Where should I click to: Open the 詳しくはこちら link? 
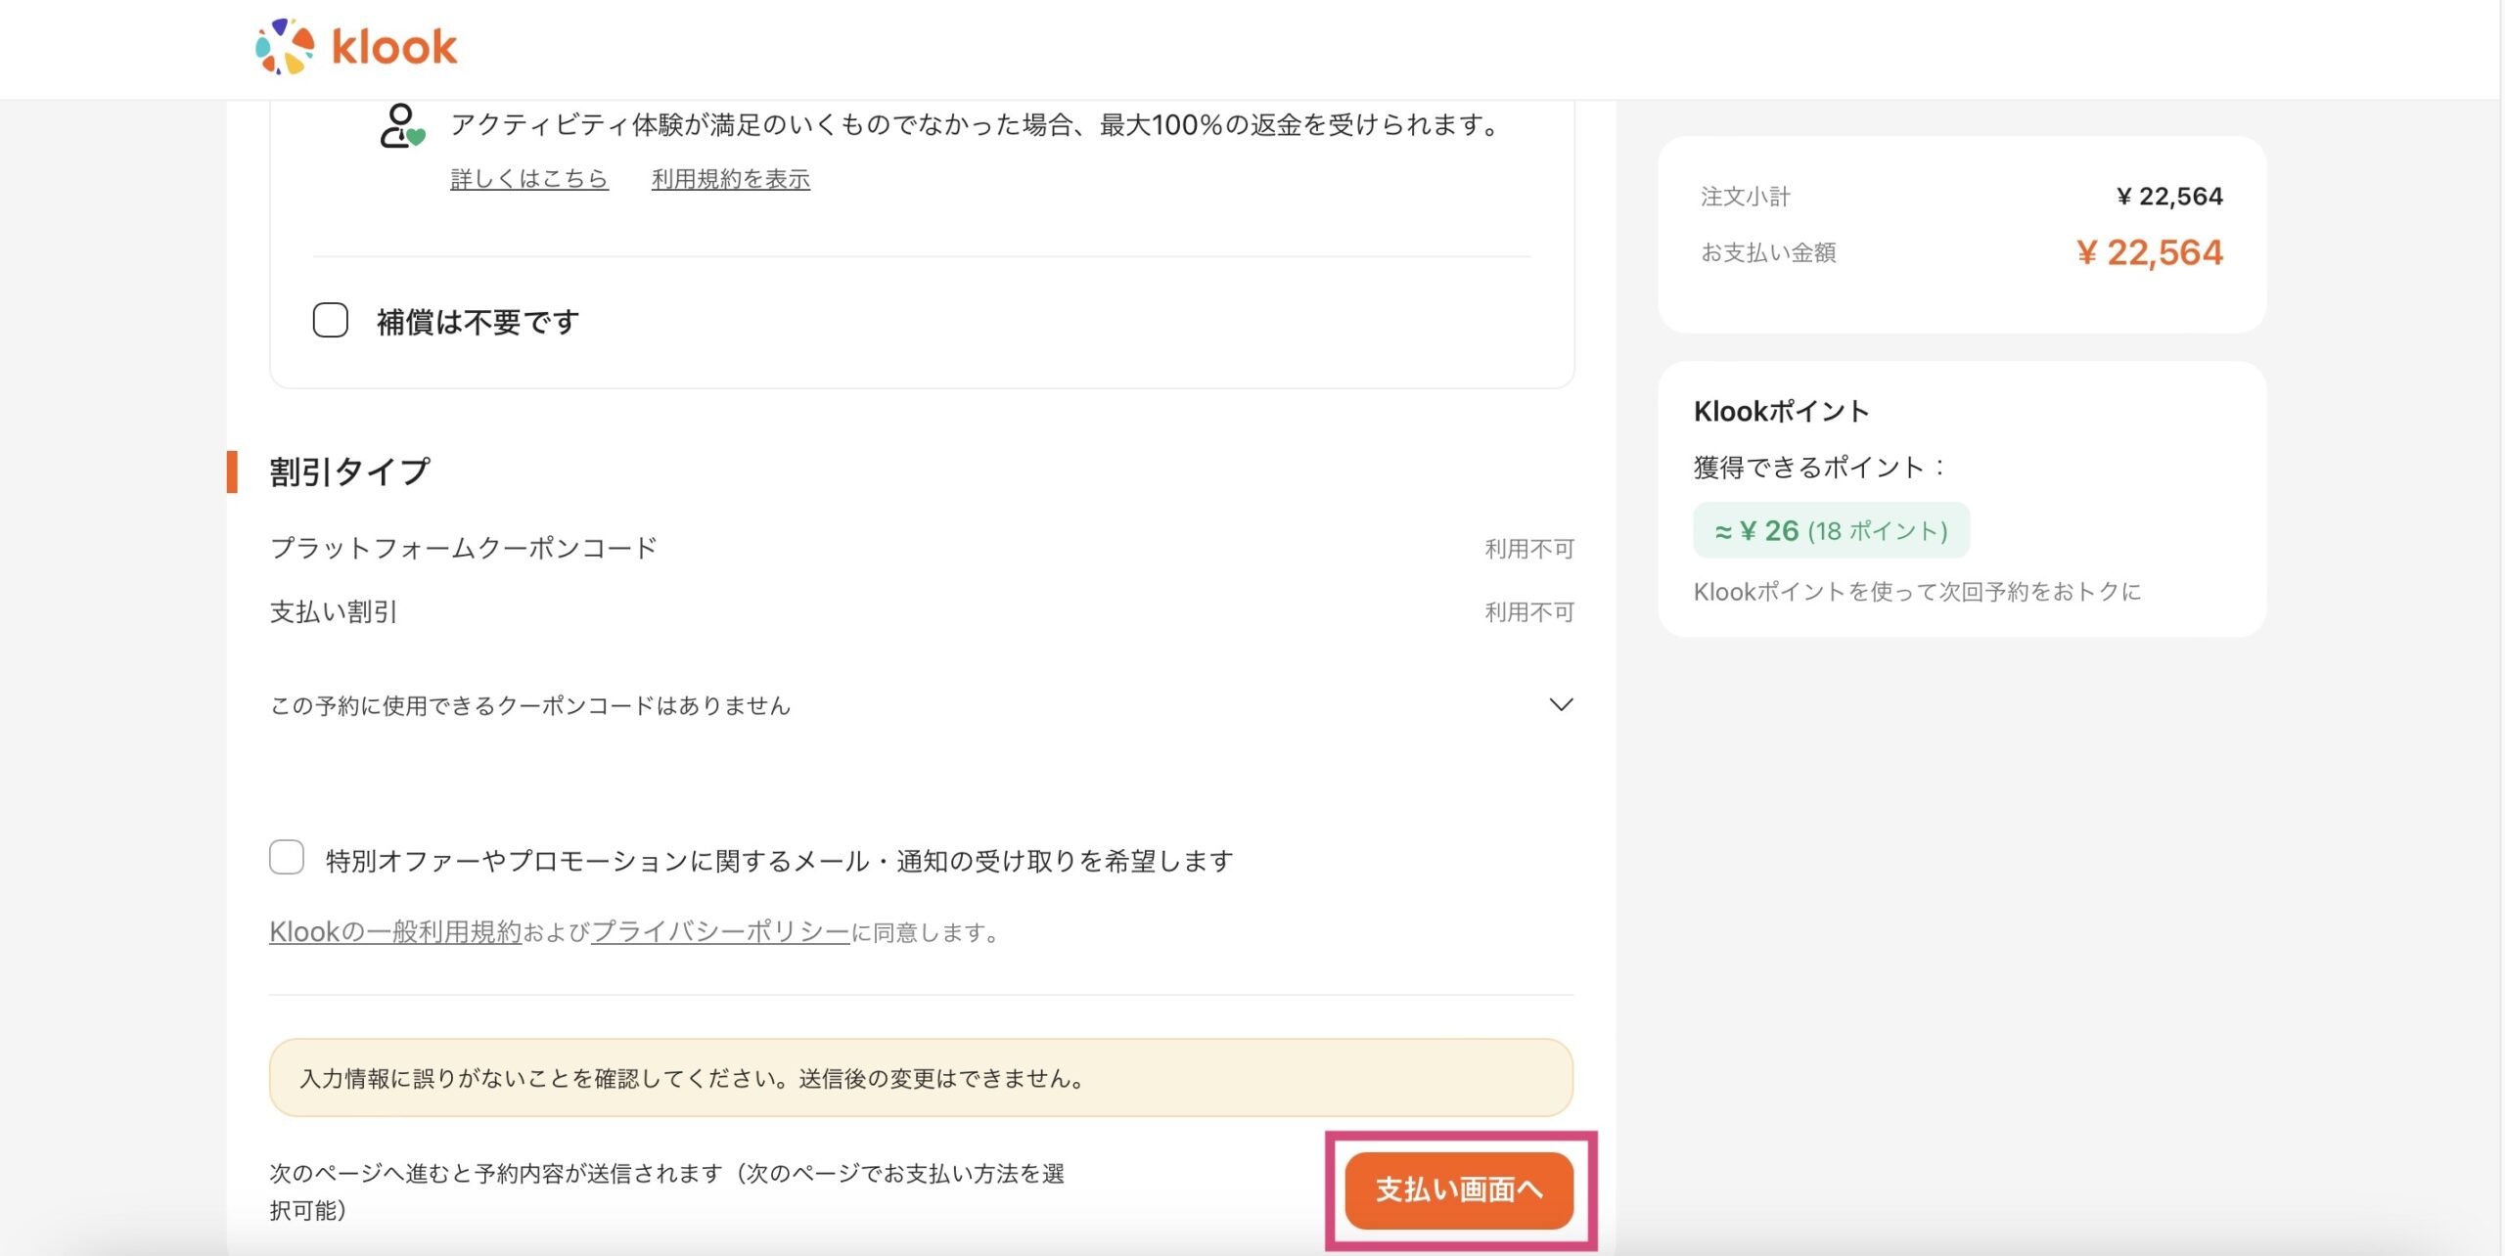(x=529, y=179)
